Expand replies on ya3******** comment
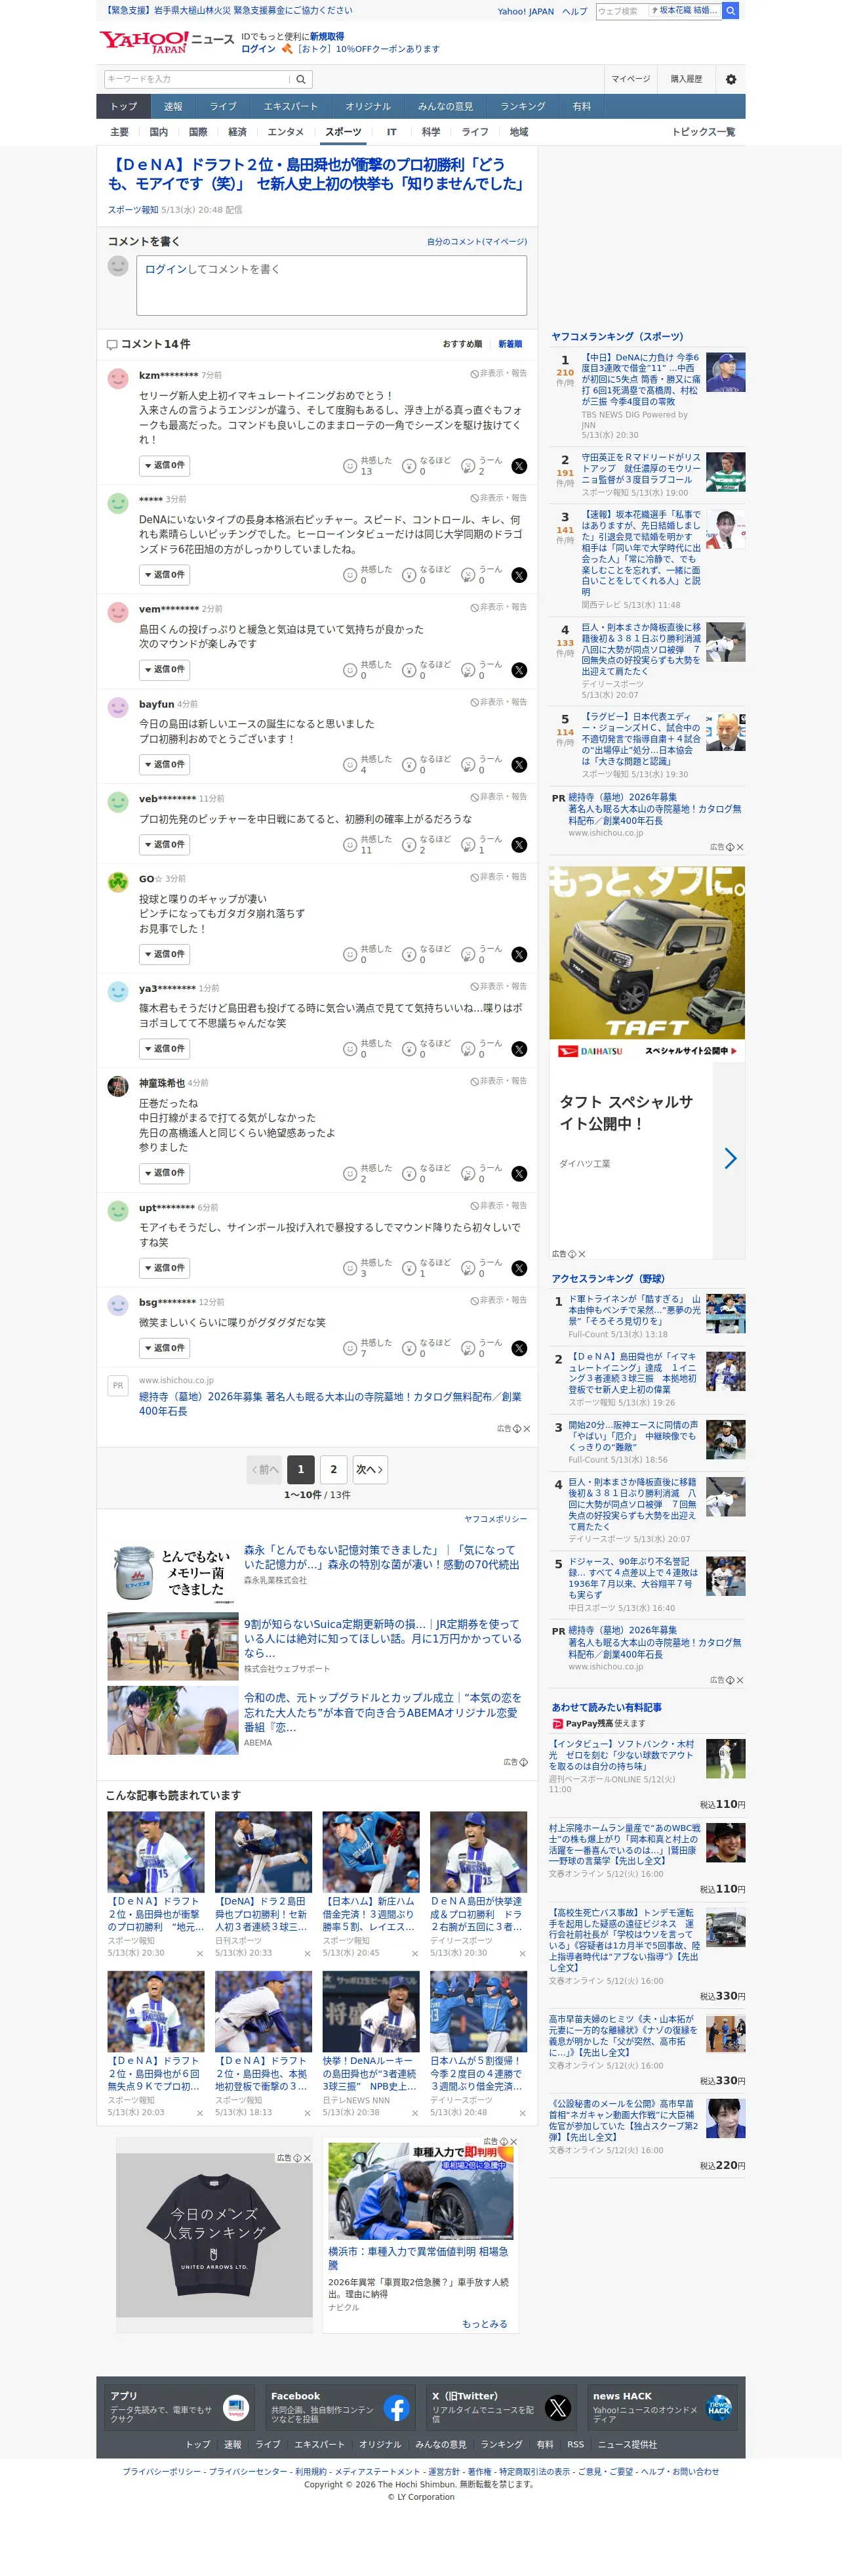The image size is (842, 2576). (x=164, y=1049)
